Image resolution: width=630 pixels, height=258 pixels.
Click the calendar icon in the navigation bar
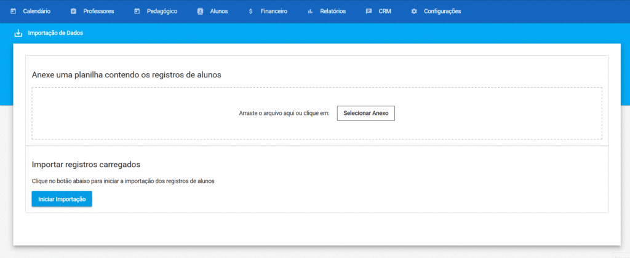point(14,11)
